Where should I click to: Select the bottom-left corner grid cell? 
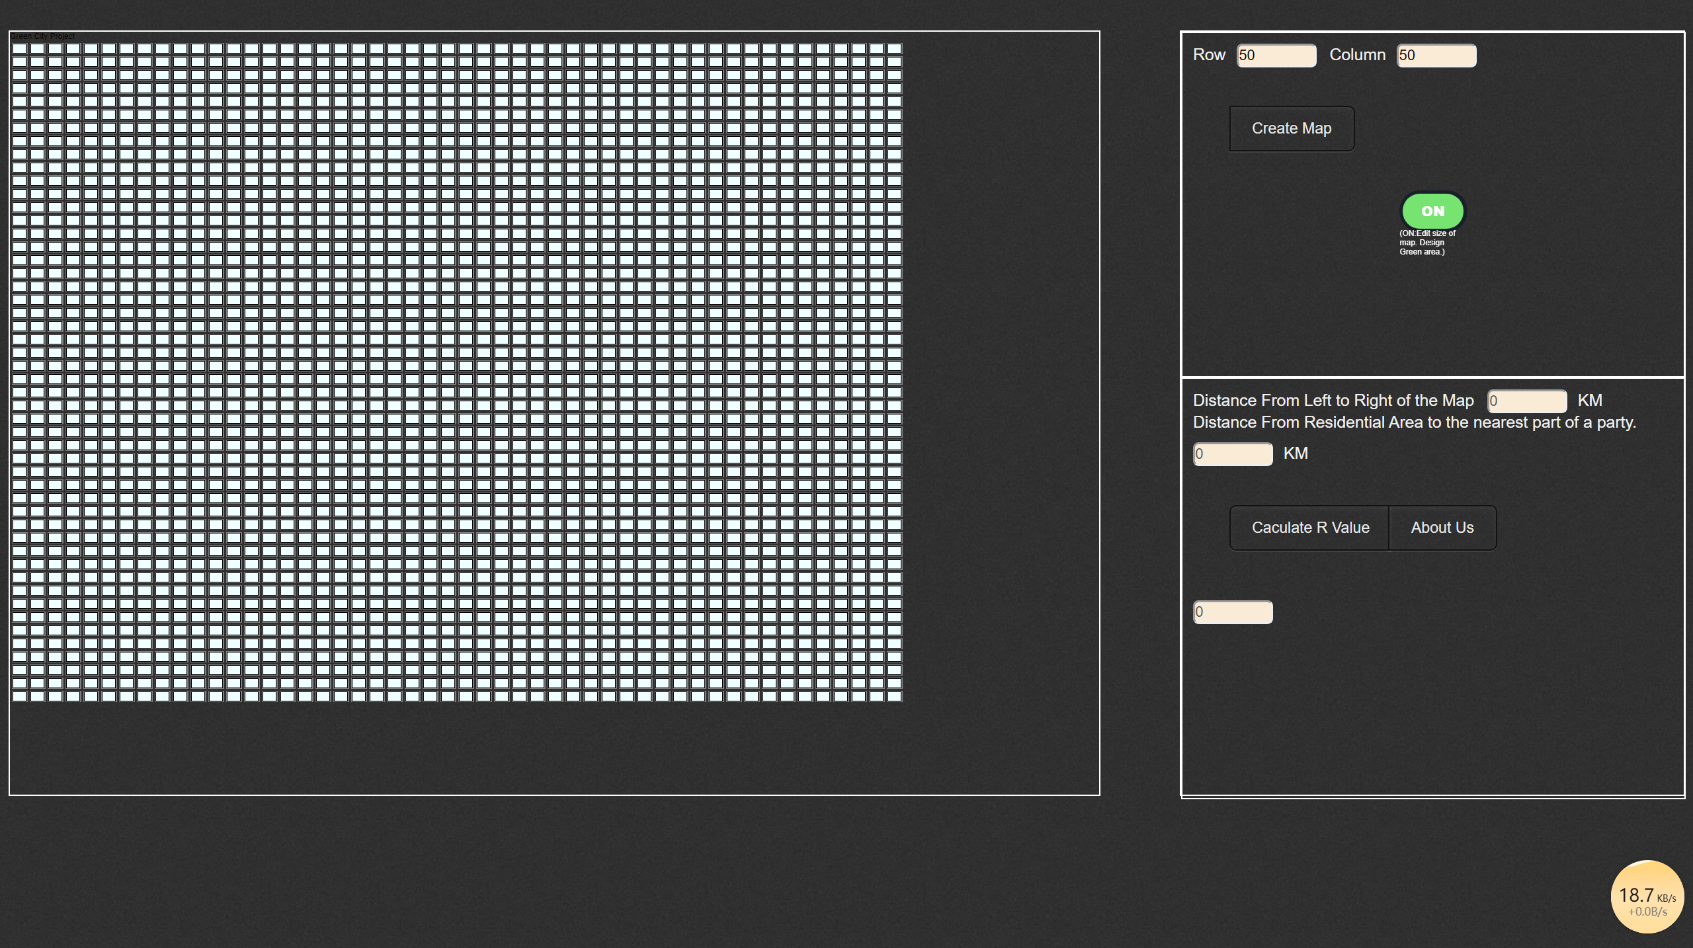pyautogui.click(x=19, y=695)
